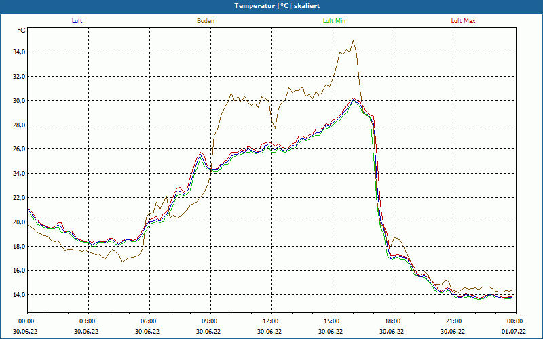The height and width of the screenshot is (339, 543).
Task: Click the 21:00 time axis label
Action: tap(454, 321)
